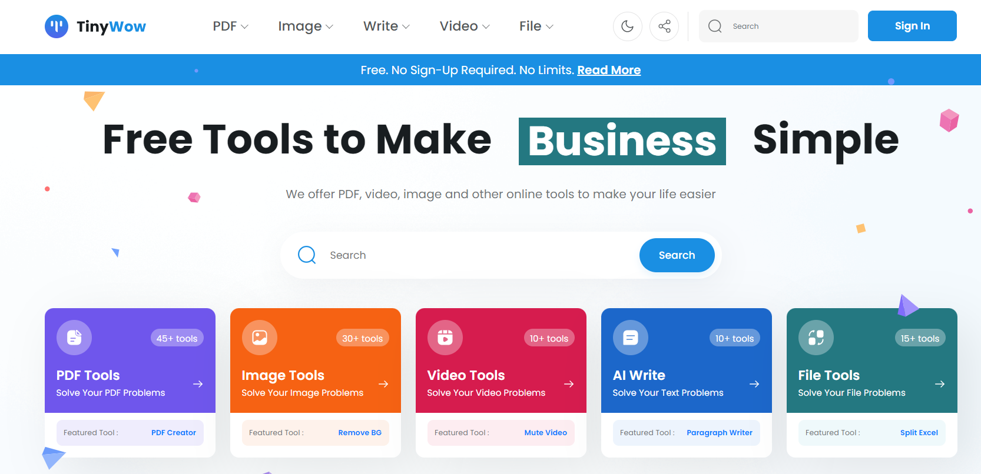Click the PDF Tools document icon

click(74, 338)
